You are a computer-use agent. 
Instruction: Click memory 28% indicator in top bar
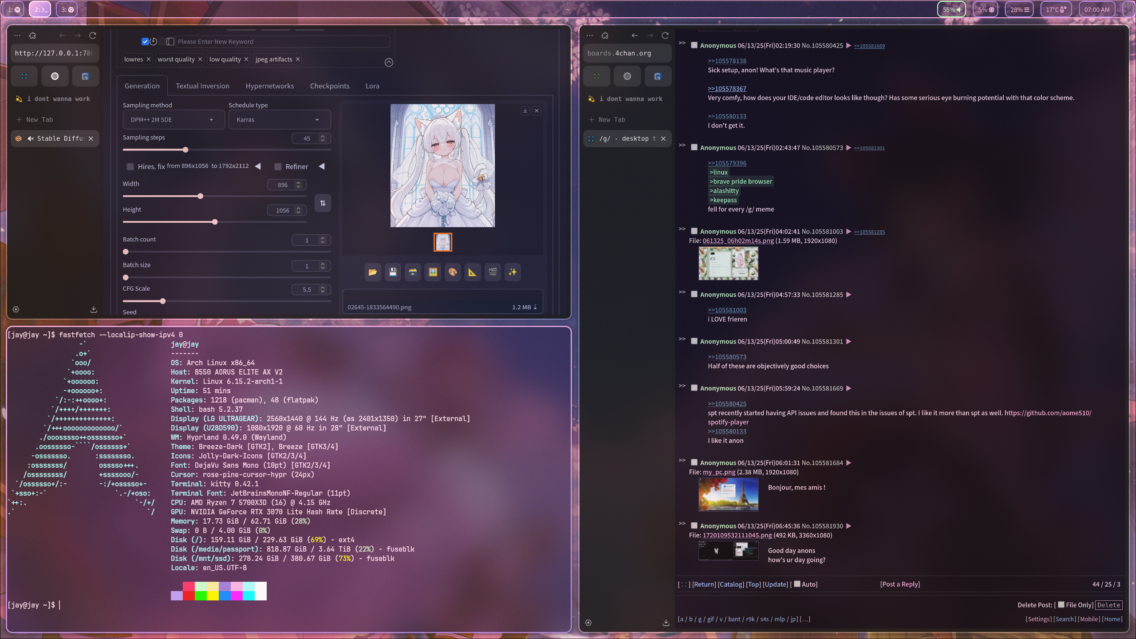click(x=1019, y=9)
